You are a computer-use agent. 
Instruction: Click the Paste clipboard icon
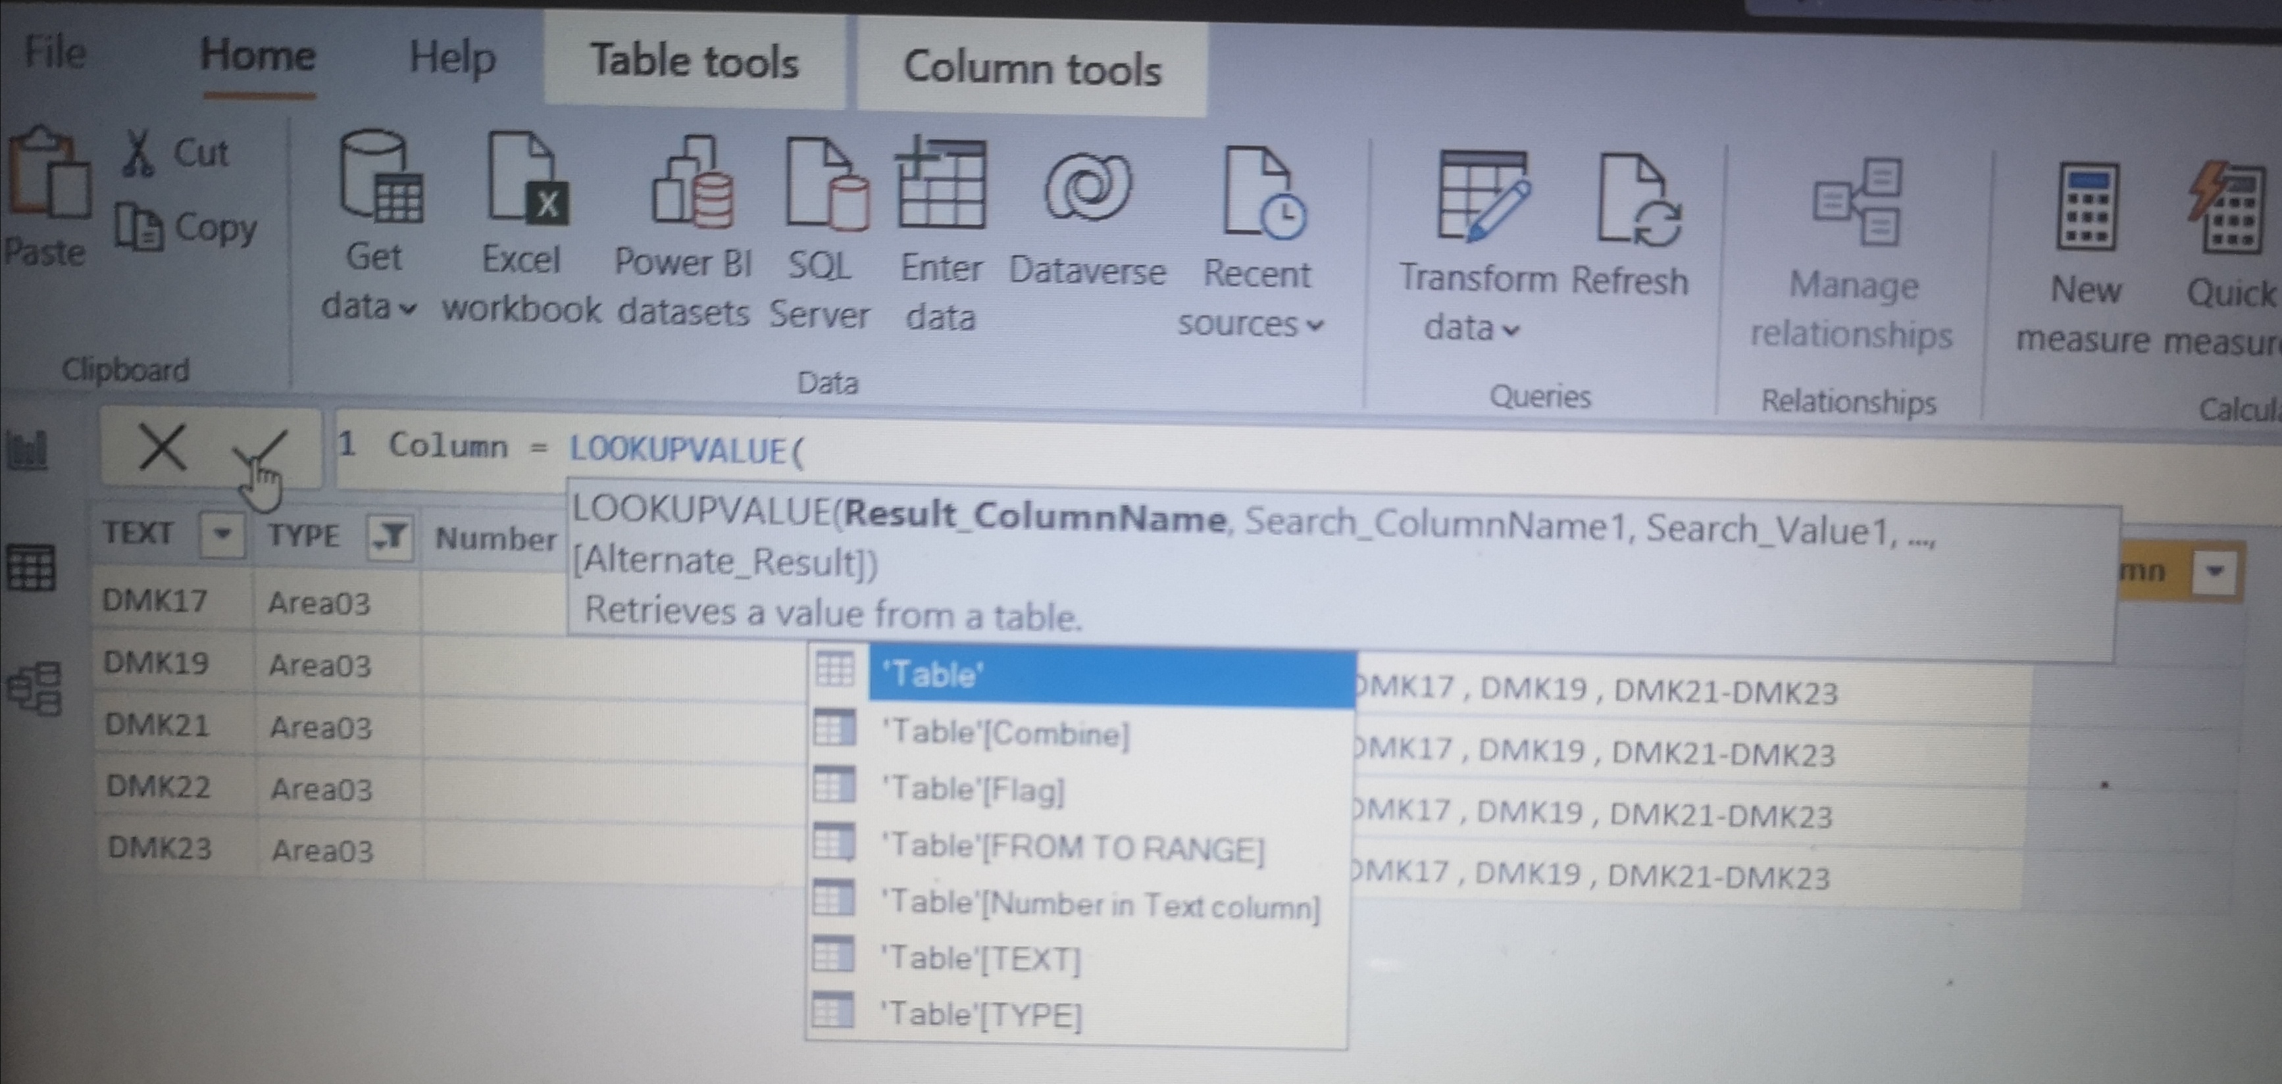(49, 173)
